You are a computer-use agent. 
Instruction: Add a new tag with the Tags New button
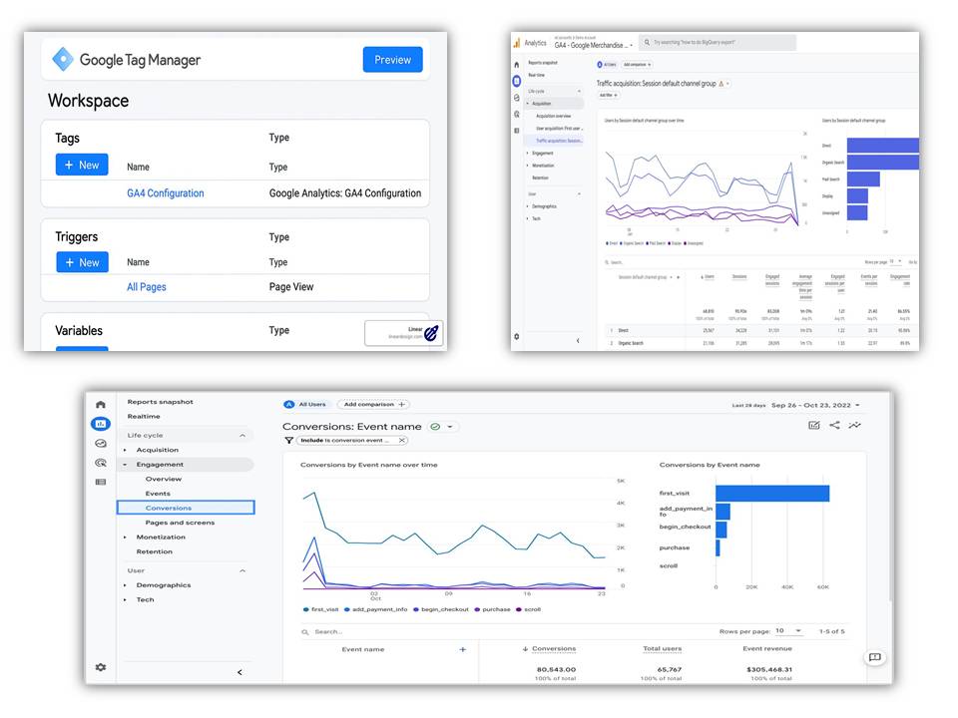[x=82, y=165]
